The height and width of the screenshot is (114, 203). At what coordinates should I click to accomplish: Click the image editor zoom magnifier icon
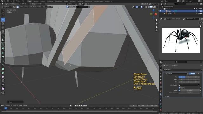[x=200, y=23]
